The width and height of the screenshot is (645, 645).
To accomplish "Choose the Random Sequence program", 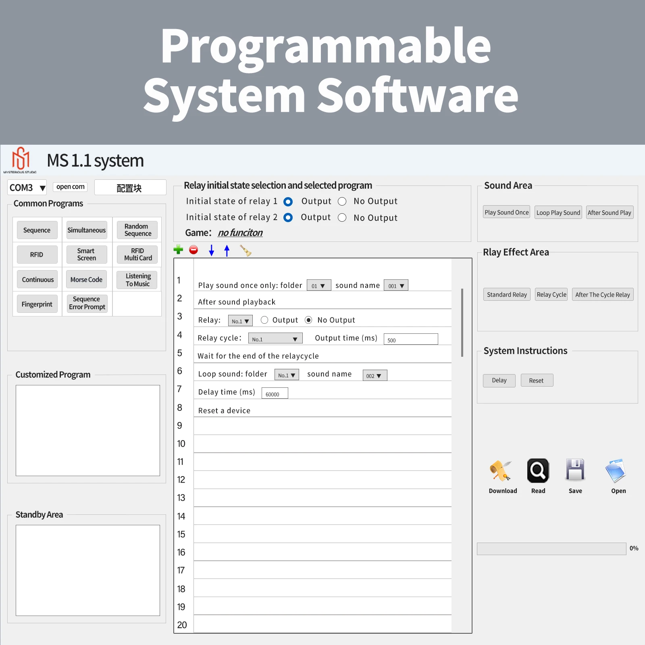I will 137,230.
